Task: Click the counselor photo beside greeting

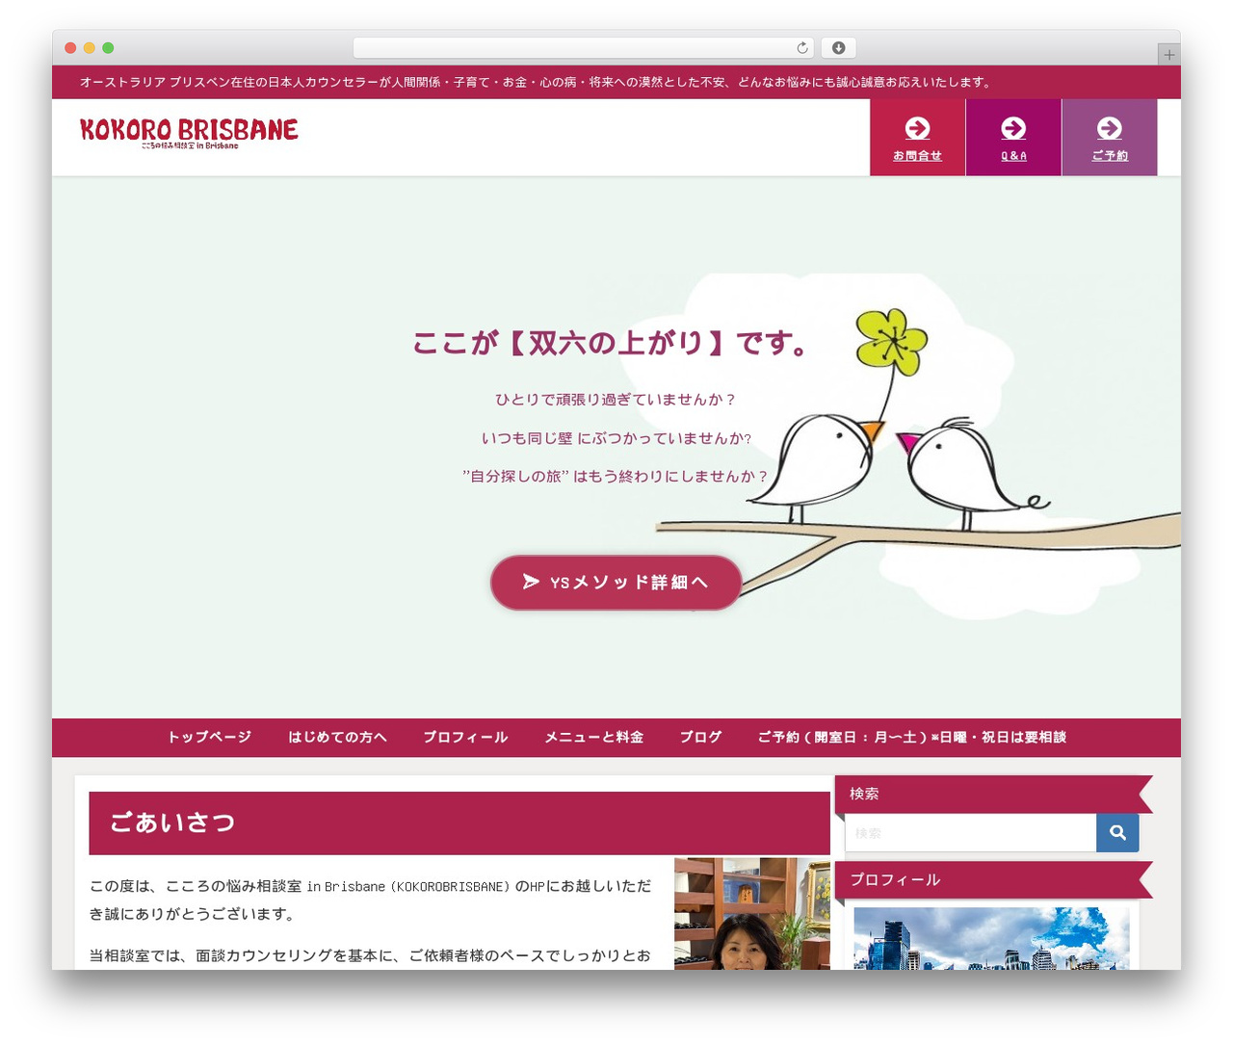Action: [752, 913]
